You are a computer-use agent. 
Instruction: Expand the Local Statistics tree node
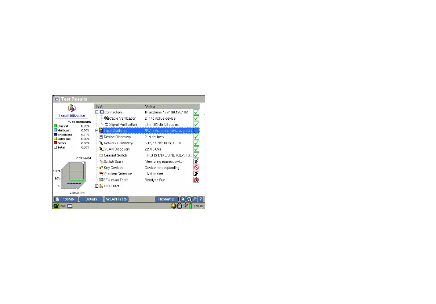tap(97, 131)
